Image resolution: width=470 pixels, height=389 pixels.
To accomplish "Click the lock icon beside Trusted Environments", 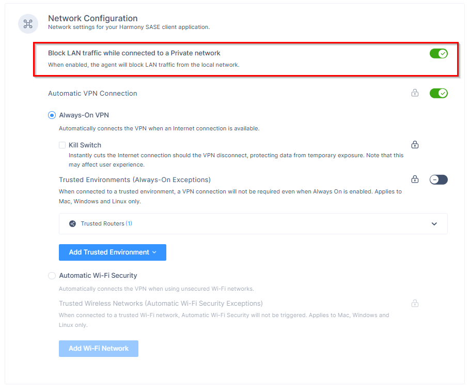I will (415, 179).
